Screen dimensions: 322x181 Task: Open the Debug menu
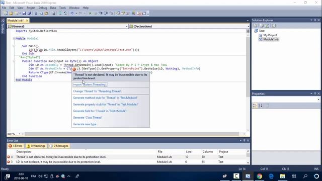click(x=43, y=8)
